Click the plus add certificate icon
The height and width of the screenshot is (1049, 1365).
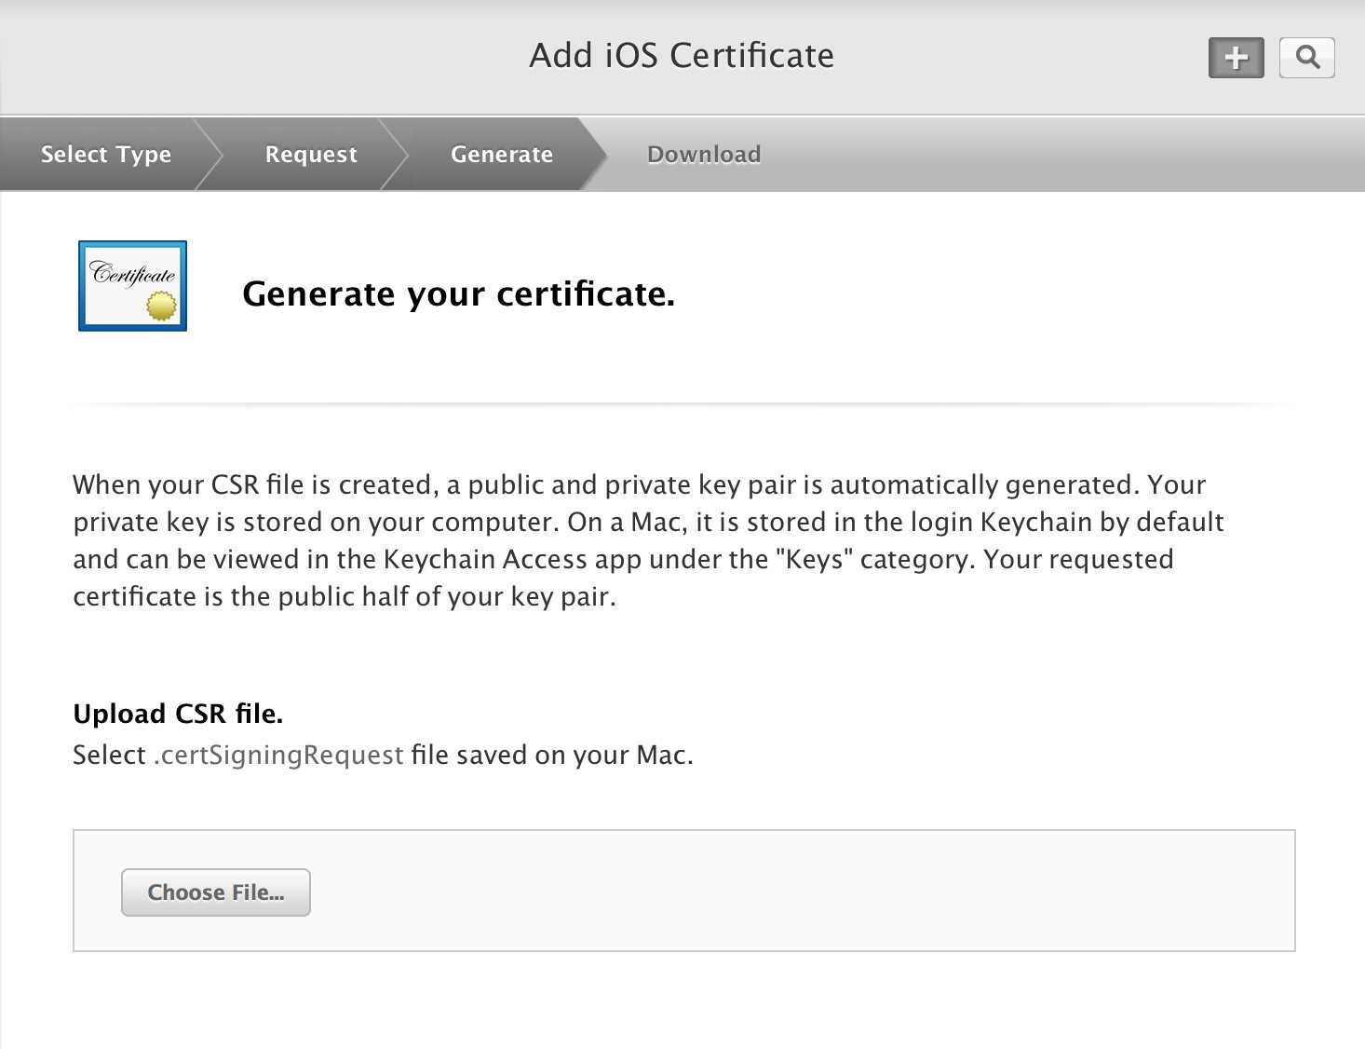coord(1236,58)
